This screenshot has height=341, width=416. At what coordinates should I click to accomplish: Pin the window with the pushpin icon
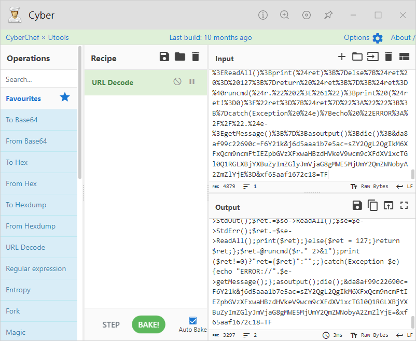point(328,15)
